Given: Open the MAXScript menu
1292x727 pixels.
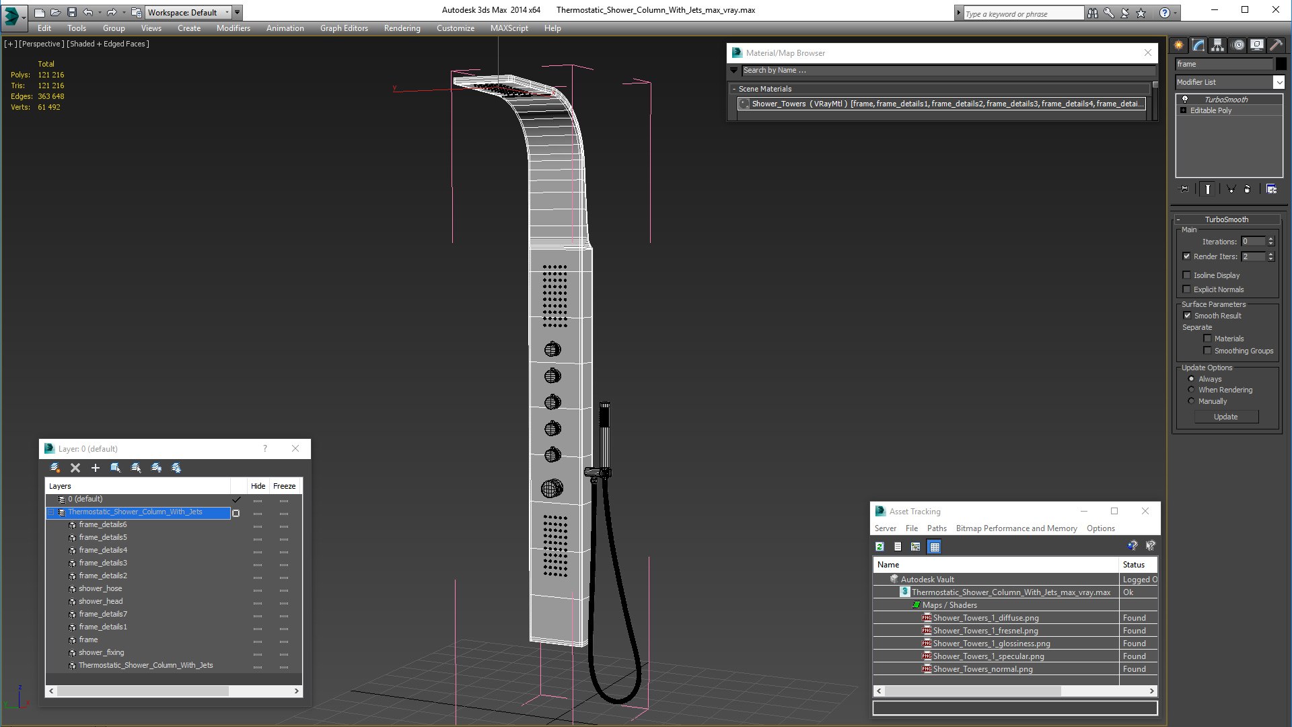Looking at the screenshot, I should tap(509, 28).
